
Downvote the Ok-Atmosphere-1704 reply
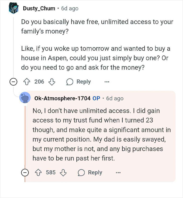point(63,172)
